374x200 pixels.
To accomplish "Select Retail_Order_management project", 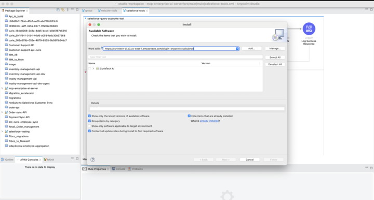I will tap(24, 127).
